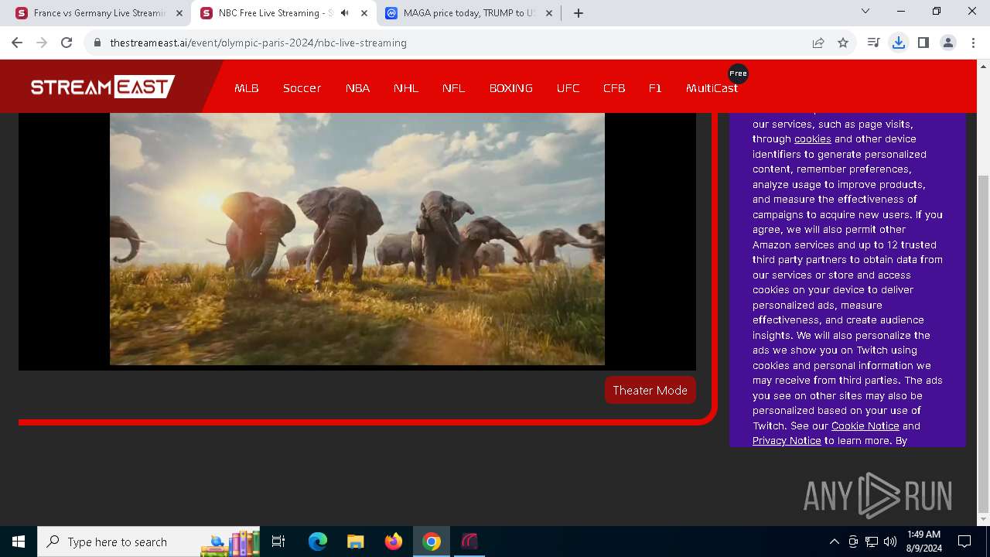Open the media control icon in Chrome toolbar
Screen dimensions: 990x557
tap(874, 43)
